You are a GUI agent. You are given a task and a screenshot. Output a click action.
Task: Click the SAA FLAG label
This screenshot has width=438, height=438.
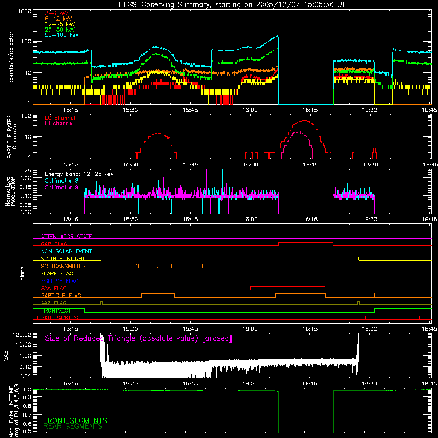tap(54, 288)
